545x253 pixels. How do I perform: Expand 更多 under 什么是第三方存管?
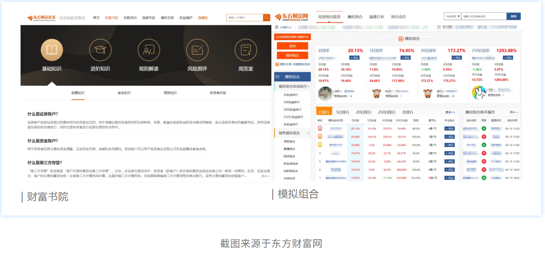[x=265, y=176]
